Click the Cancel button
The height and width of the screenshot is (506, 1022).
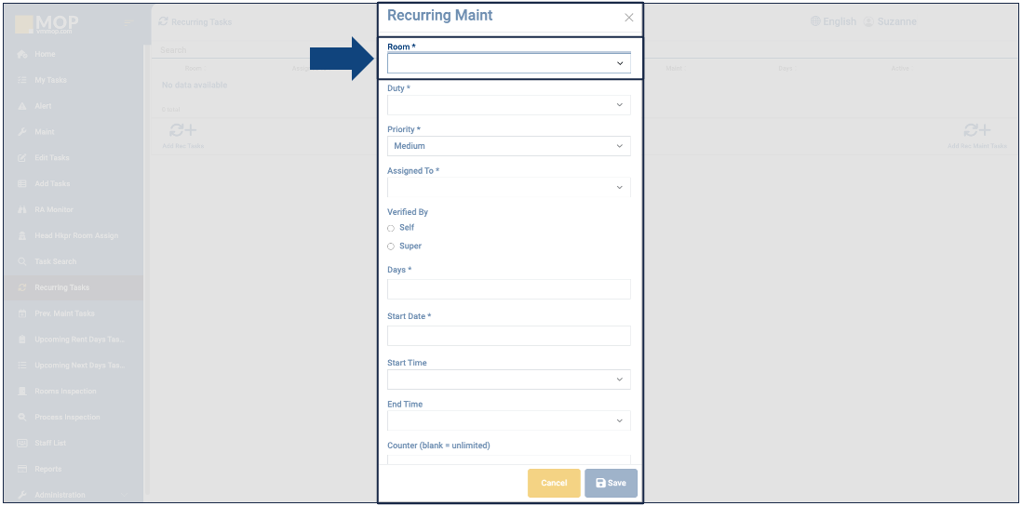pyautogui.click(x=554, y=483)
